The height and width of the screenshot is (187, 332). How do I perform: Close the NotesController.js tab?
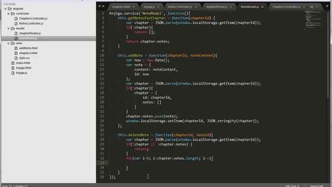[x=196, y=7]
